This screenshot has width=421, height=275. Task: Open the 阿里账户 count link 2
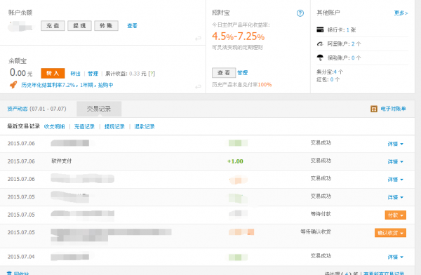click(353, 43)
